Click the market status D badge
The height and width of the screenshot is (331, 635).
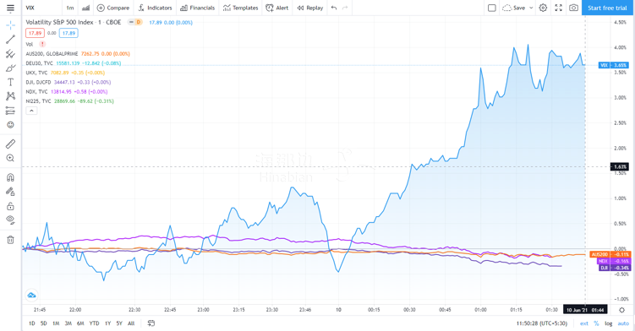tap(139, 22)
